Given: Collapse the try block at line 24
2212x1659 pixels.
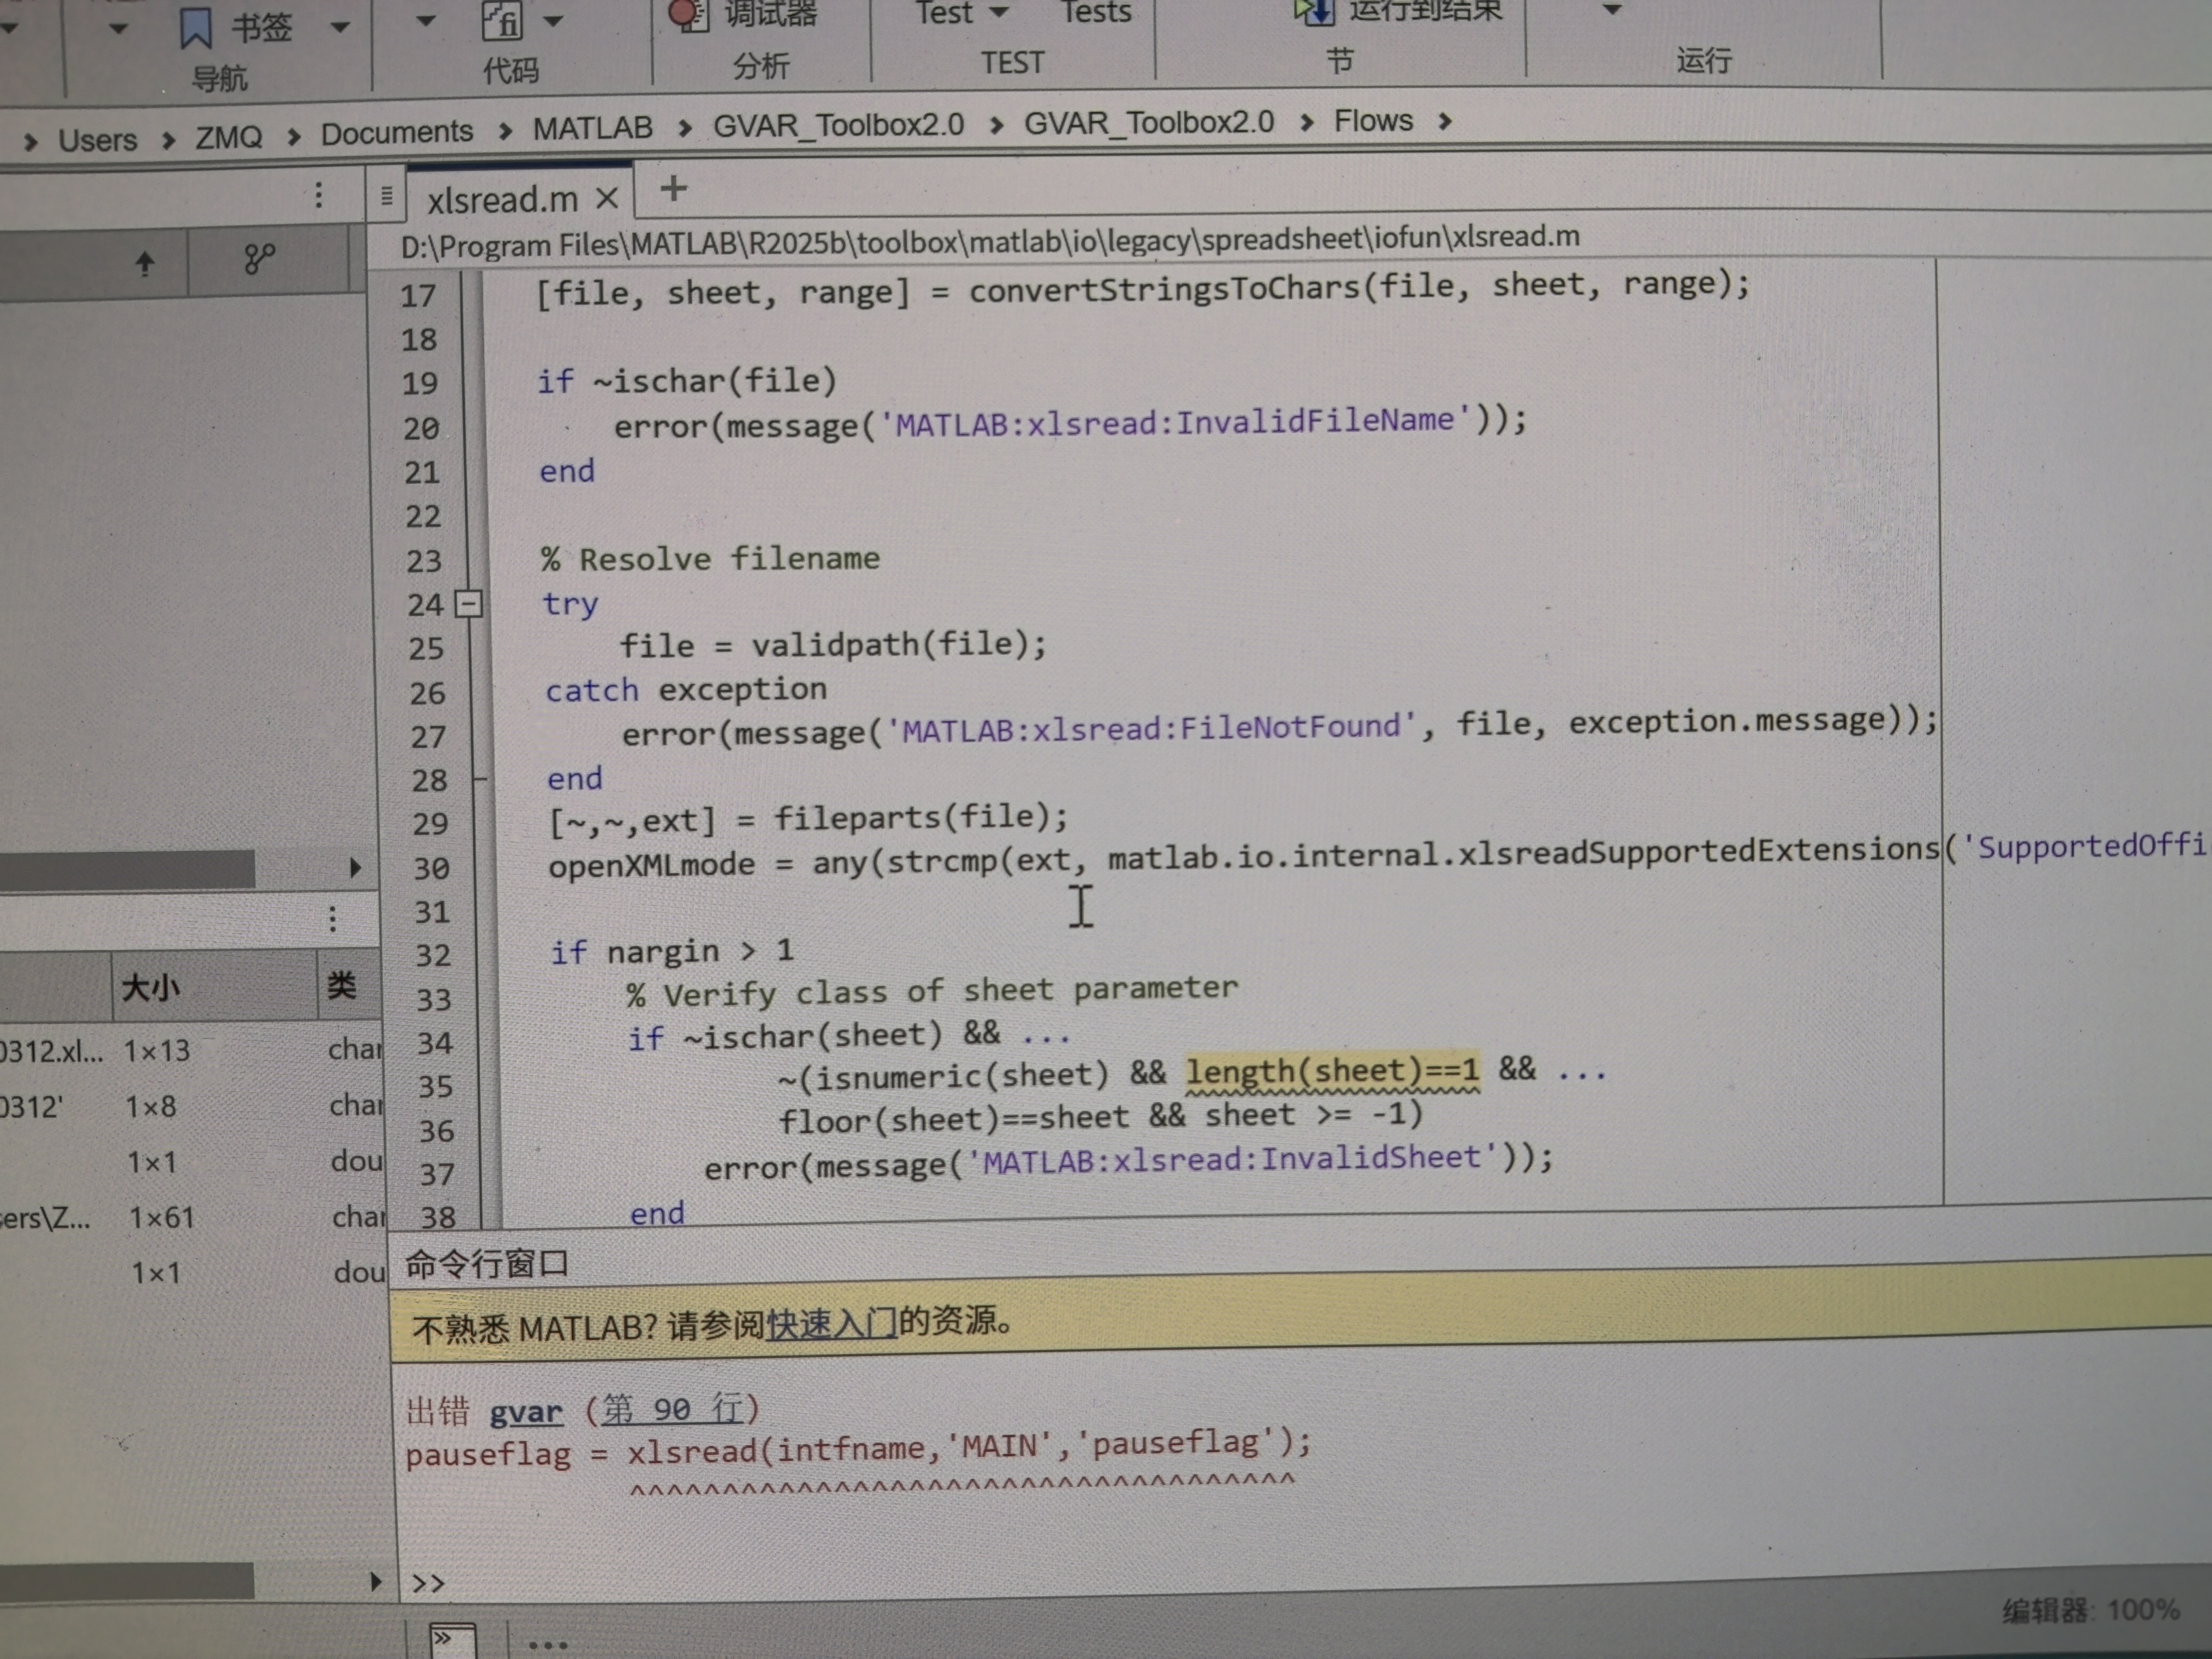Looking at the screenshot, I should [468, 604].
